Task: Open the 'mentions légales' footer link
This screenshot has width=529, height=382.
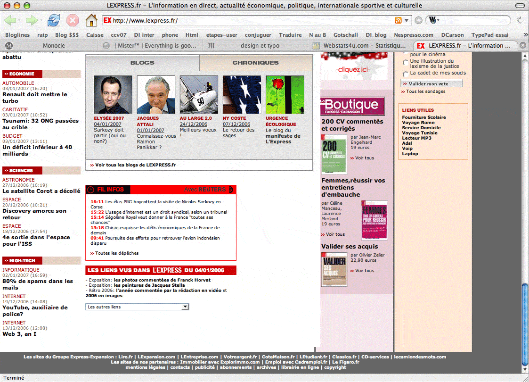Action: tap(146, 367)
